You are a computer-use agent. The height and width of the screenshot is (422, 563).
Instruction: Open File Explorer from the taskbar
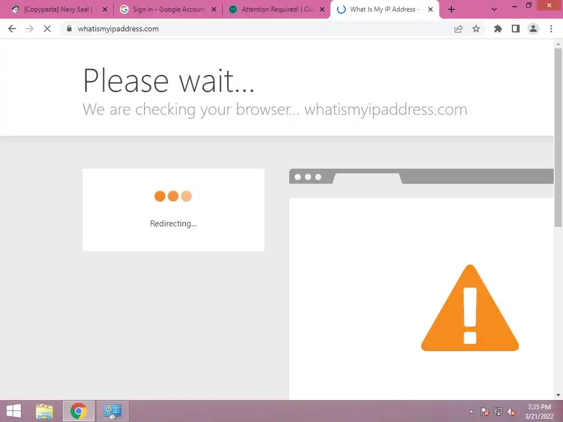(45, 411)
